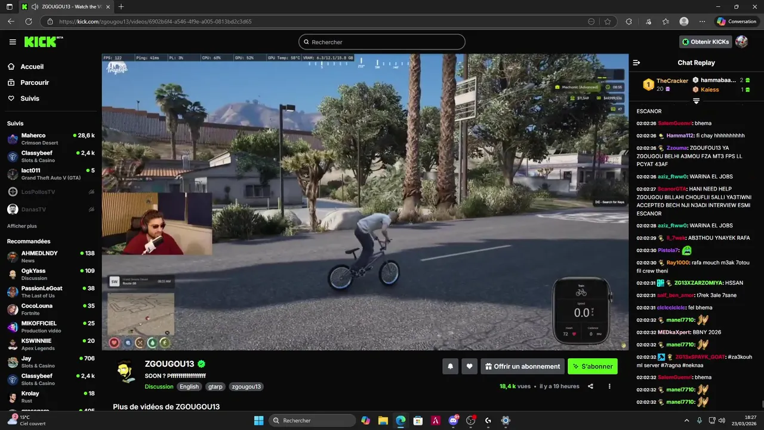Open Krolay recommended channel
The image size is (764, 430).
(x=51, y=397)
